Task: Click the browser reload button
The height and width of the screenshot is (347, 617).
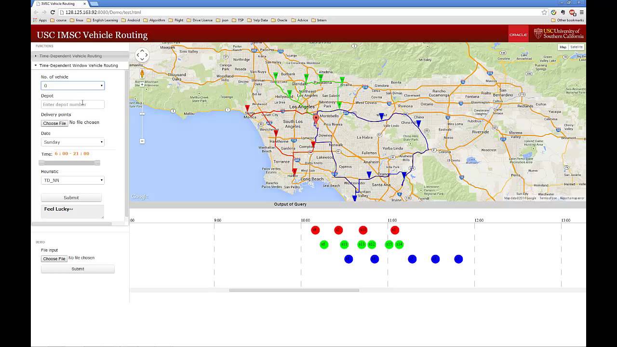Action: coord(52,12)
